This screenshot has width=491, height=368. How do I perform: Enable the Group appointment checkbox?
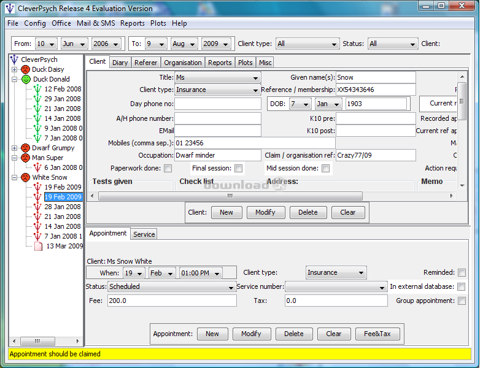point(462,301)
